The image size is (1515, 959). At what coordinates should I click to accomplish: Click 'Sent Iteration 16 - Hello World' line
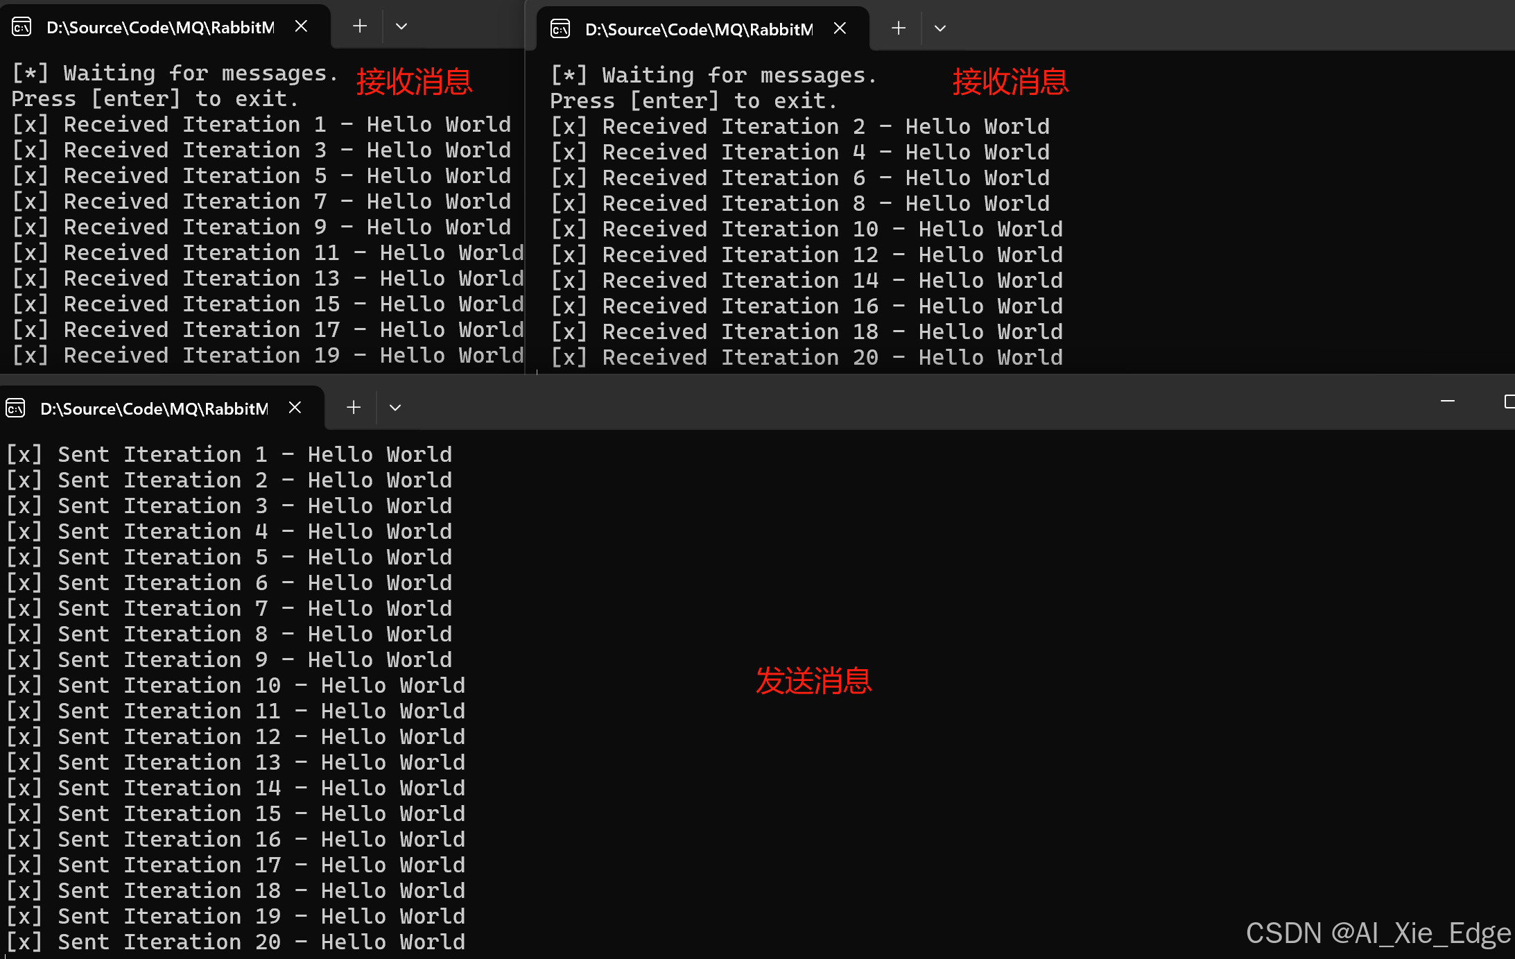click(x=236, y=840)
